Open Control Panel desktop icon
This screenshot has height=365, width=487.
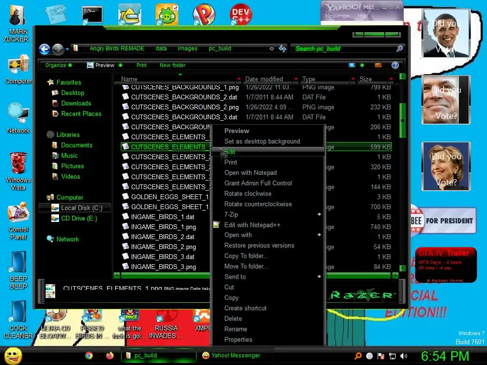click(18, 221)
